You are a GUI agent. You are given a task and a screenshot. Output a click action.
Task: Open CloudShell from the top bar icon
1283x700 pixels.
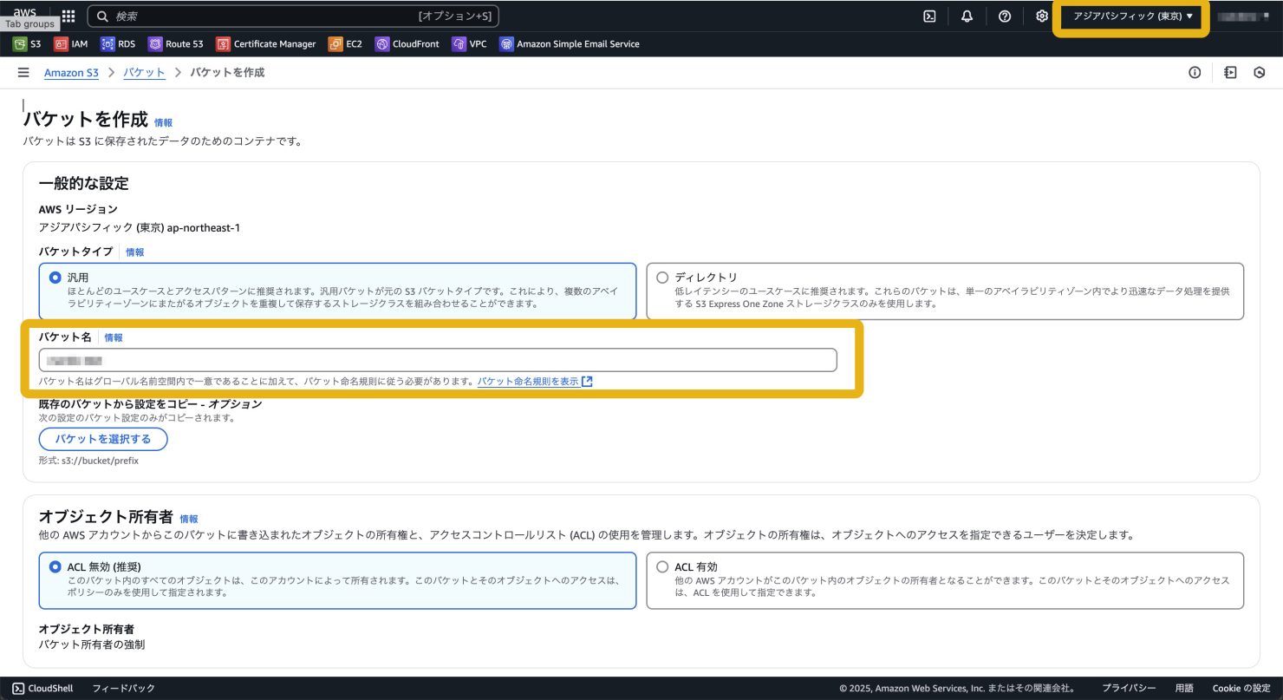(929, 16)
